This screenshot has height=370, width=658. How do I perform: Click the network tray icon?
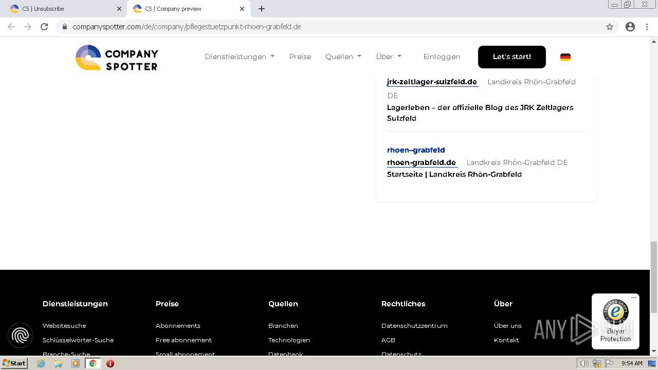[597, 363]
